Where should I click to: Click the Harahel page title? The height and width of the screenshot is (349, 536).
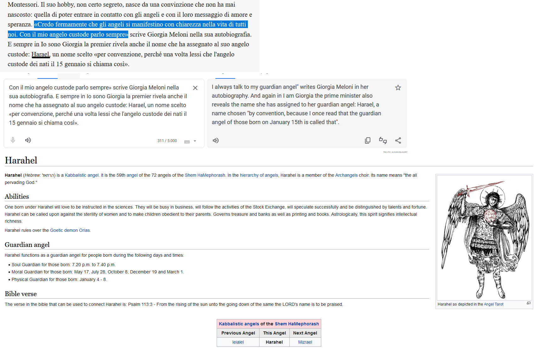(21, 160)
